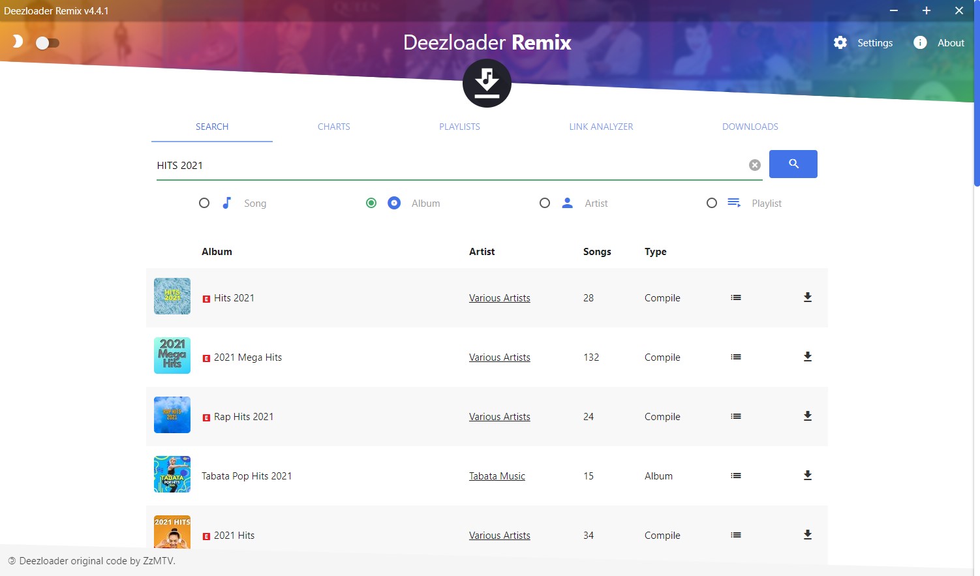Screen dimensions: 980x576
Task: Click the About label
Action: 951,43
